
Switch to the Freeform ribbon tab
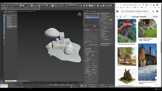pyautogui.click(x=11, y=8)
